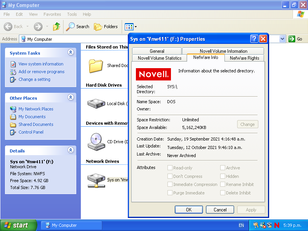Click Cancel in Properties dialog
The width and height of the screenshot is (308, 231).
[x=220, y=209]
